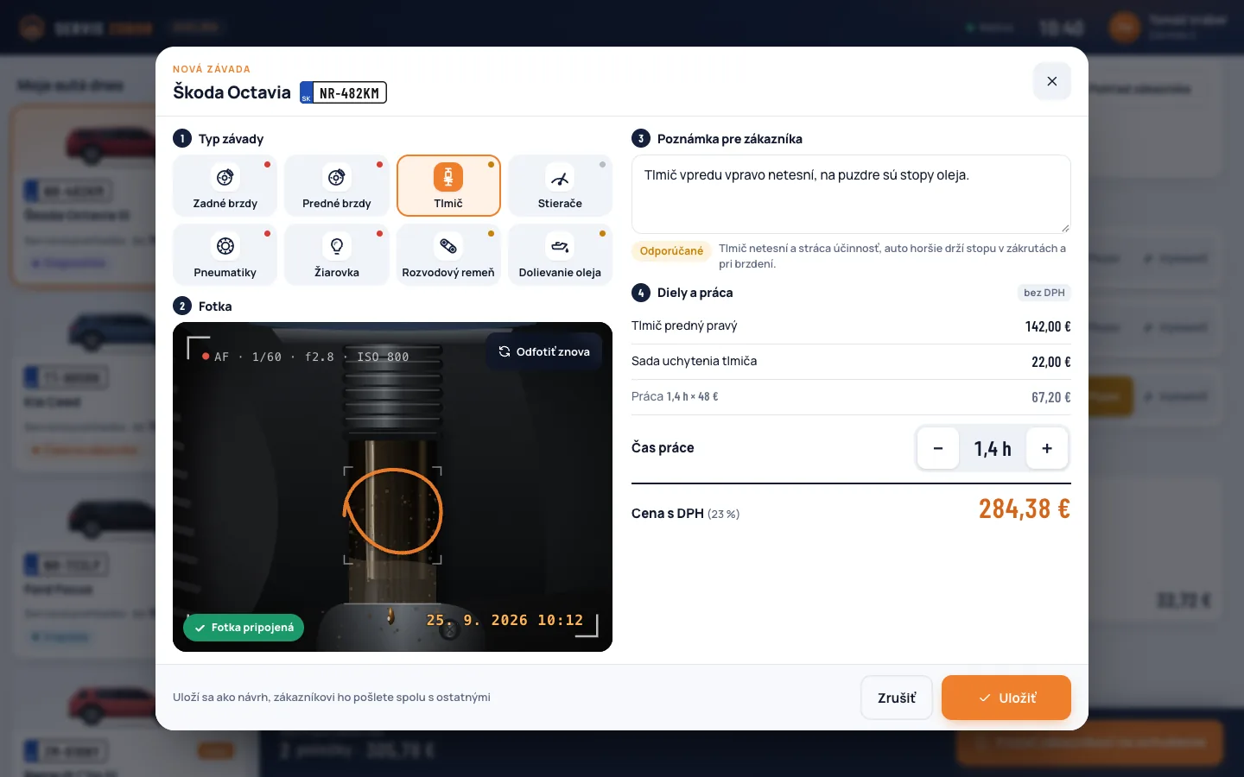Image resolution: width=1244 pixels, height=777 pixels.
Task: Click the suggested note text about Tlmič netesní
Action: pyautogui.click(x=893, y=256)
